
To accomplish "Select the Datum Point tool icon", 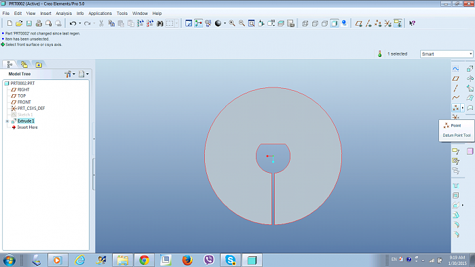I will point(455,108).
